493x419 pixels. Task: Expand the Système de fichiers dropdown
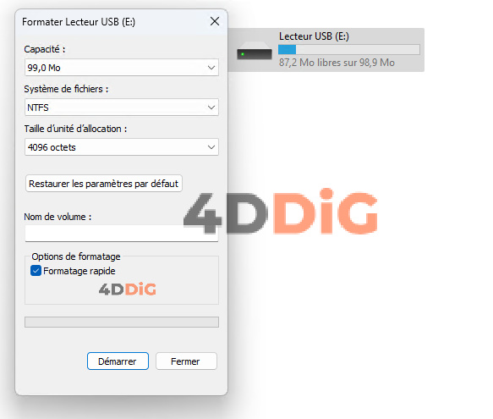tap(122, 108)
